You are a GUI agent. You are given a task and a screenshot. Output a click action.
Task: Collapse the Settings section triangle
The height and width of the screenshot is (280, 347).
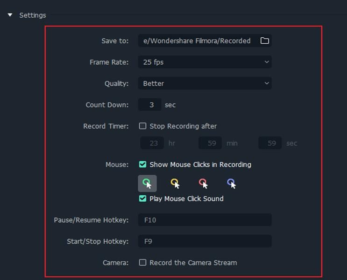click(10, 15)
